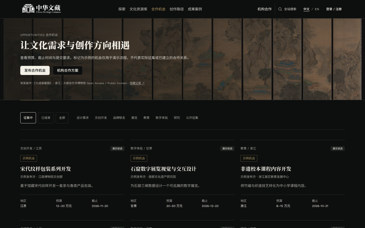Click 登录 / 注册 link
This screenshot has width=365, height=228.
334,9
